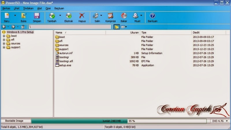Screen dimensions: 231x130
Task: Click the Baru (New) toolbar icon
Action: pos(7,16)
